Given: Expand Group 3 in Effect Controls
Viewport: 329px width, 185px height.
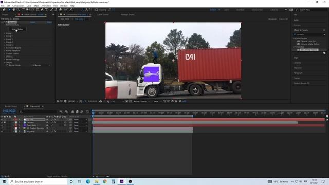Looking at the screenshot, I should (5, 39).
